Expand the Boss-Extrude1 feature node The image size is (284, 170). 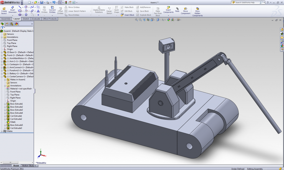[5, 104]
